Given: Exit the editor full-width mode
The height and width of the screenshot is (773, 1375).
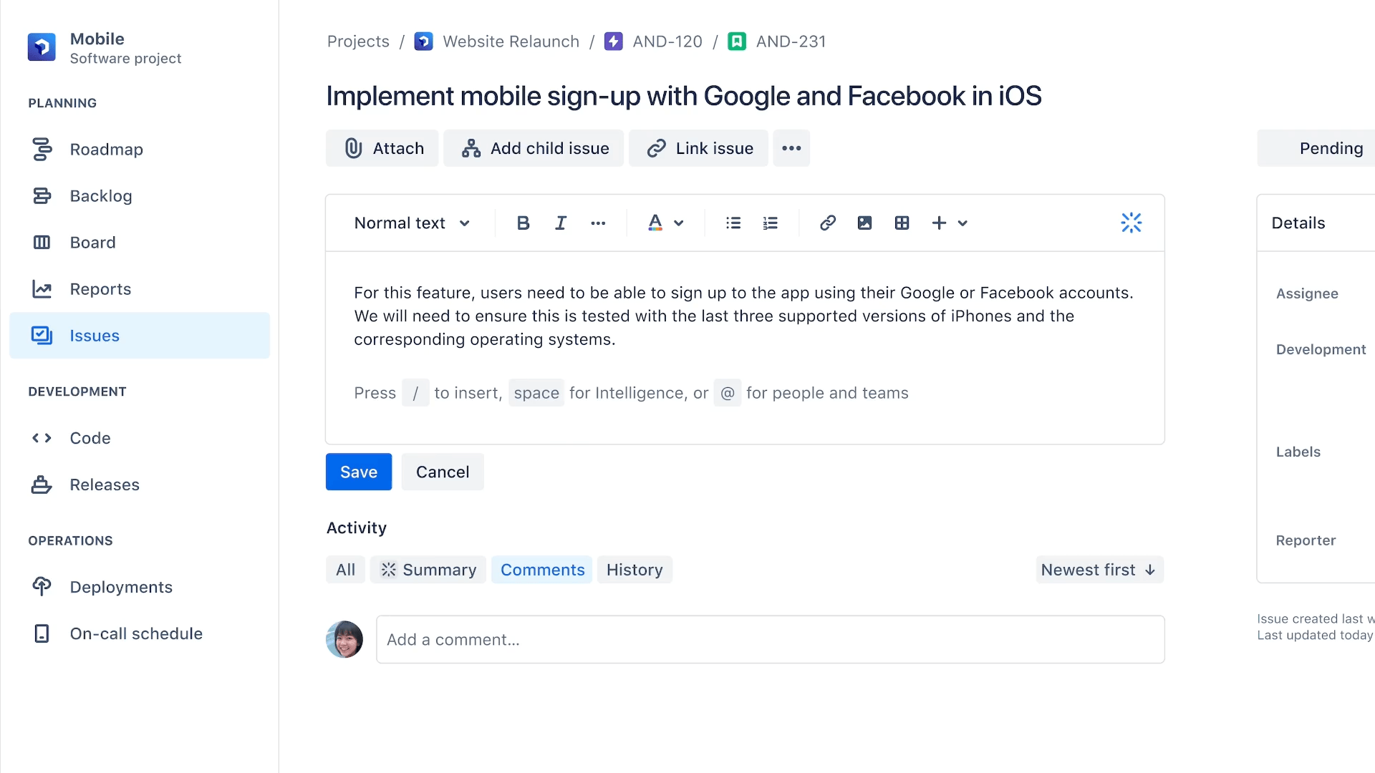Looking at the screenshot, I should click(x=1131, y=223).
